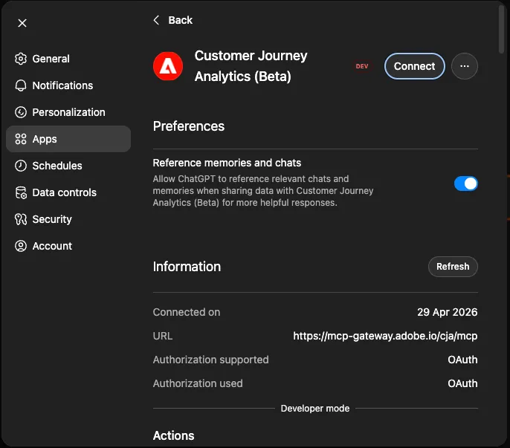Click the 29 Apr 2026 date
The height and width of the screenshot is (448, 510).
point(448,312)
